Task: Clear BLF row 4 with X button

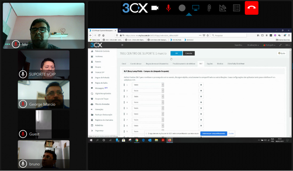Action: pyautogui.click(x=201, y=102)
